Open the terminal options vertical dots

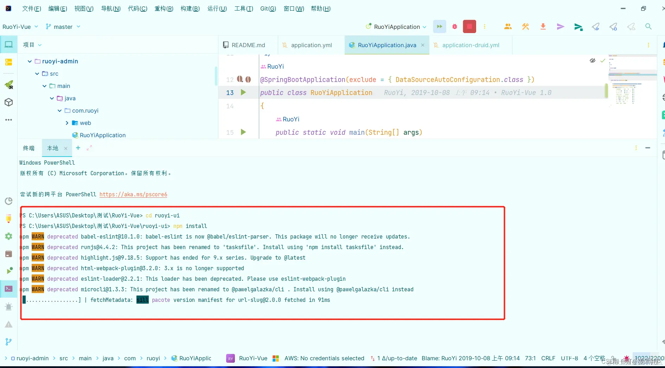pos(636,148)
